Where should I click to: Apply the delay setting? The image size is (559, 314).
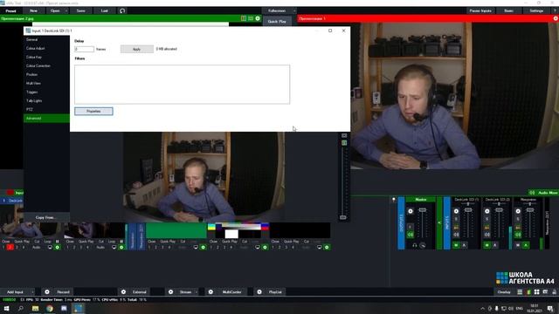[x=137, y=49]
